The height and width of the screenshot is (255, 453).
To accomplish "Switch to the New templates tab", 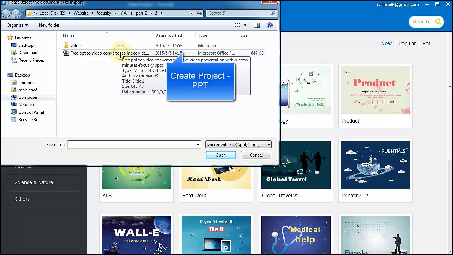I will coord(386,44).
